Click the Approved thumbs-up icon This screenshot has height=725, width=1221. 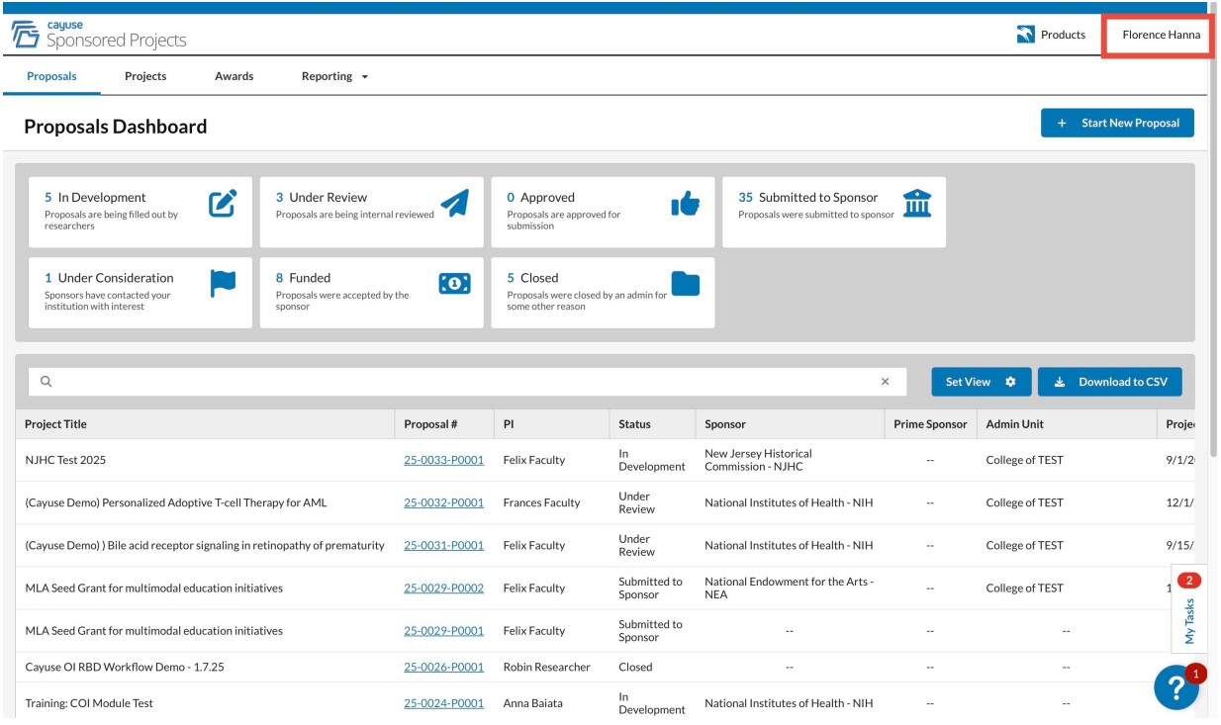click(x=685, y=204)
